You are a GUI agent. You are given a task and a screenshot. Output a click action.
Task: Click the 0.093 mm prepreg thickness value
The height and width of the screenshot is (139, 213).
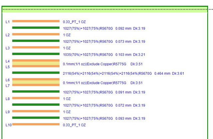[x=123, y=118]
